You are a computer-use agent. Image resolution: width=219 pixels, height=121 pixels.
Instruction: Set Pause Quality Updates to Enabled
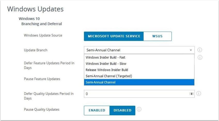(x=97, y=110)
